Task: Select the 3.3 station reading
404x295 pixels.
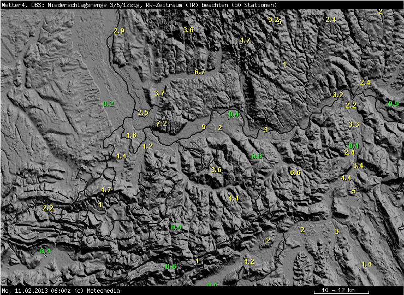Action: click(354, 125)
